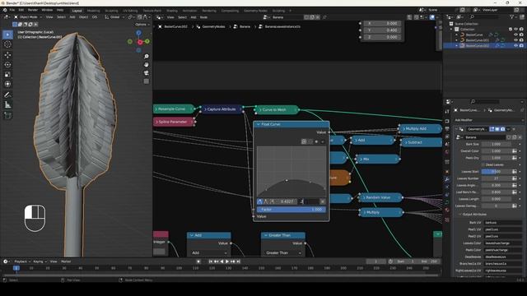Click the Factor slider in Float Curve
Image resolution: width=527 pixels, height=296 pixels.
[x=291, y=210]
